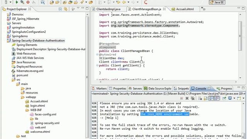The width and height of the screenshot is (247, 139).
Task: Click Remove Launch icon in Console
Action: [187, 98]
